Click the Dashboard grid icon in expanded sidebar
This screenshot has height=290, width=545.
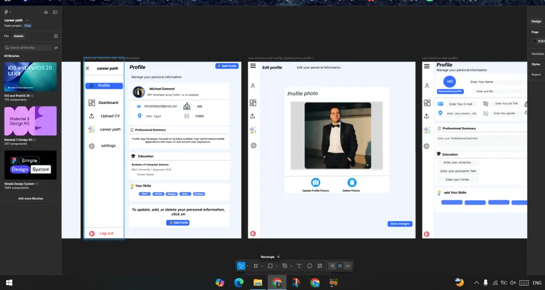pos(92,103)
